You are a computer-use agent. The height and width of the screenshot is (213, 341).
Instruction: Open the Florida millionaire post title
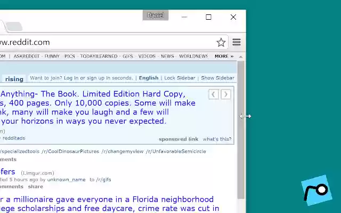[x=109, y=204]
